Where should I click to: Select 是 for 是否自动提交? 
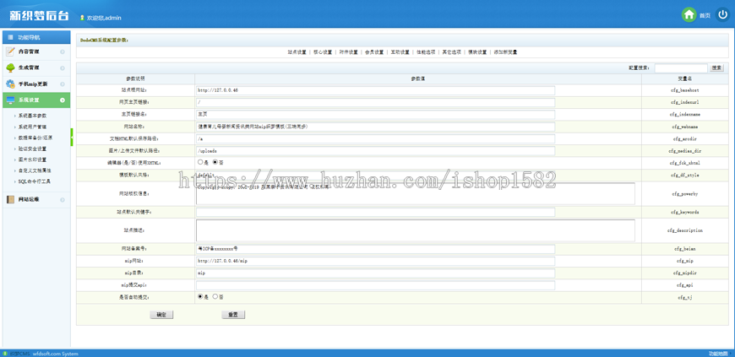pos(200,296)
